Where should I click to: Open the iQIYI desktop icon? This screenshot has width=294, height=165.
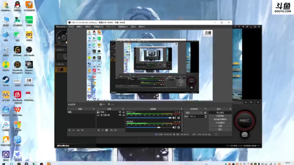point(29,21)
